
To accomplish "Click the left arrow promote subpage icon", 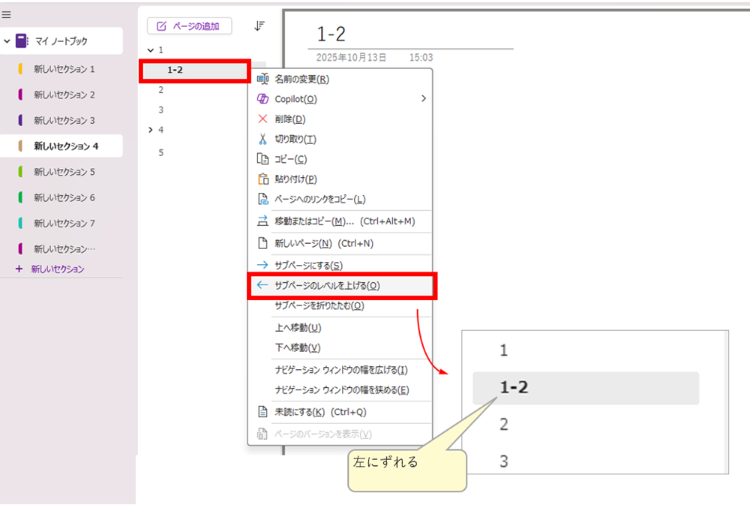I will 262,285.
